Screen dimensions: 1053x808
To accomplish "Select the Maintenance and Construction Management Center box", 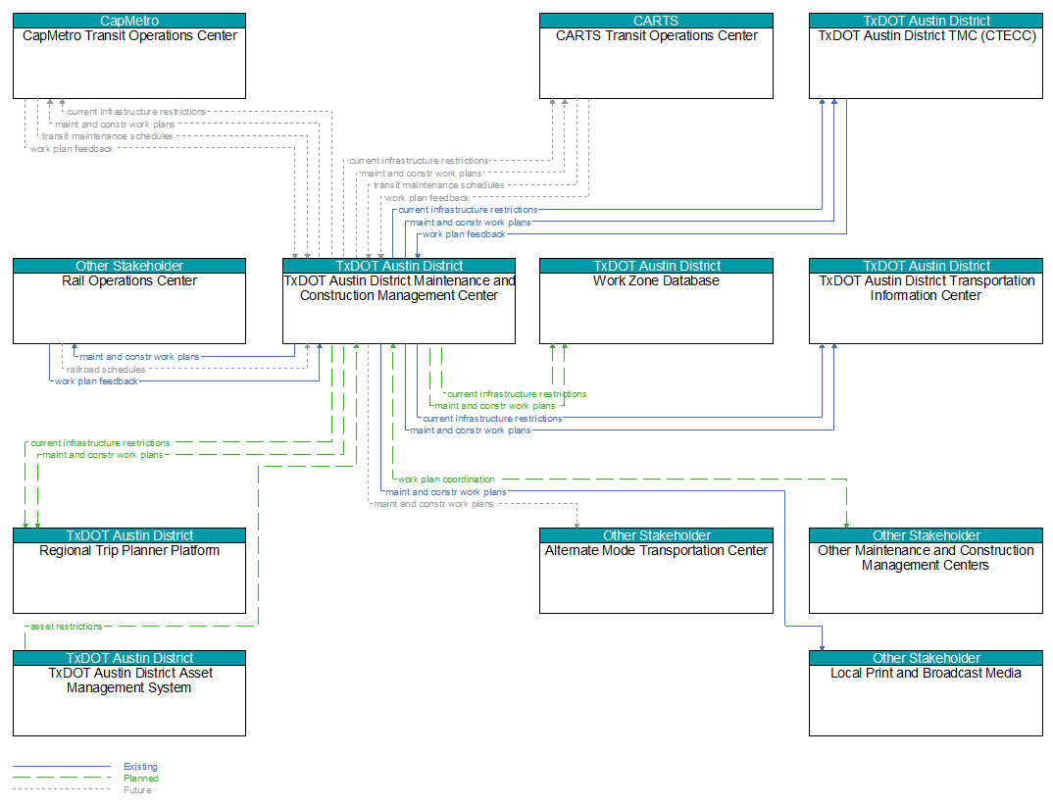I will [x=399, y=301].
